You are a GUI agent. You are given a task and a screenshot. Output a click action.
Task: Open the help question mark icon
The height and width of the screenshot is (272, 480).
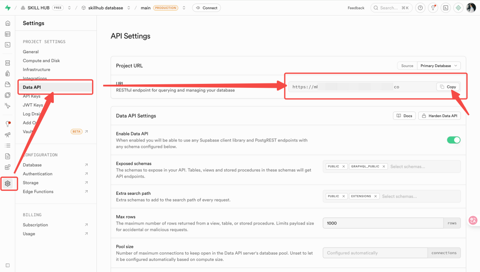pos(420,8)
